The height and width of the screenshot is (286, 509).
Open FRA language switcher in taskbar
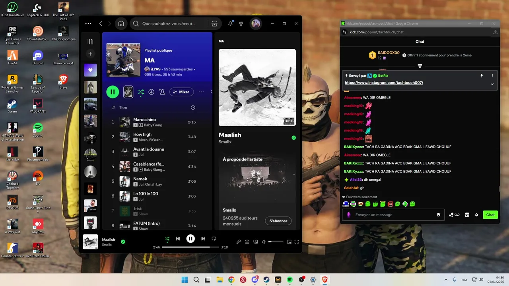point(464,280)
